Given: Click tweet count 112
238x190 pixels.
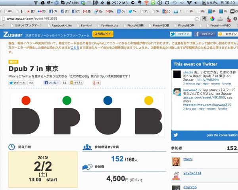Looking at the screenshot, I should coord(31,83).
